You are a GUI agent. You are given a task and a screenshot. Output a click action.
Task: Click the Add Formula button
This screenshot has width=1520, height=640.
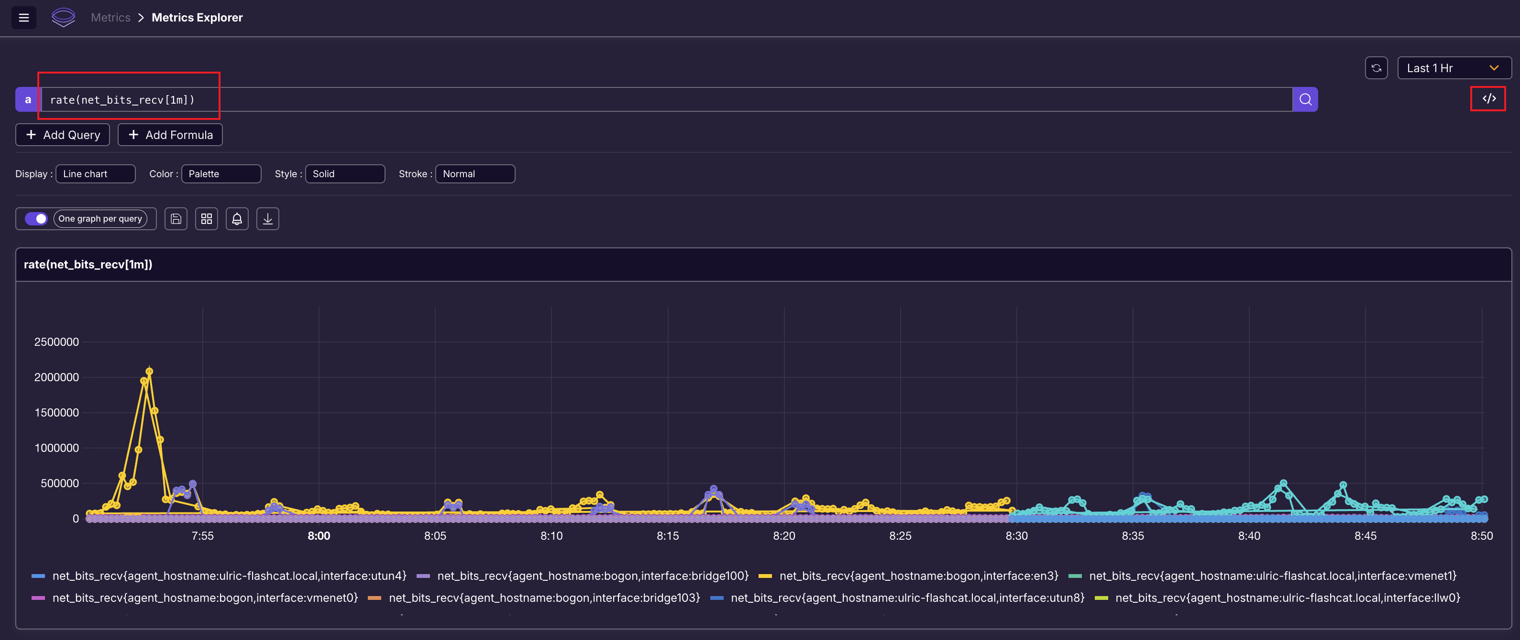tap(170, 135)
